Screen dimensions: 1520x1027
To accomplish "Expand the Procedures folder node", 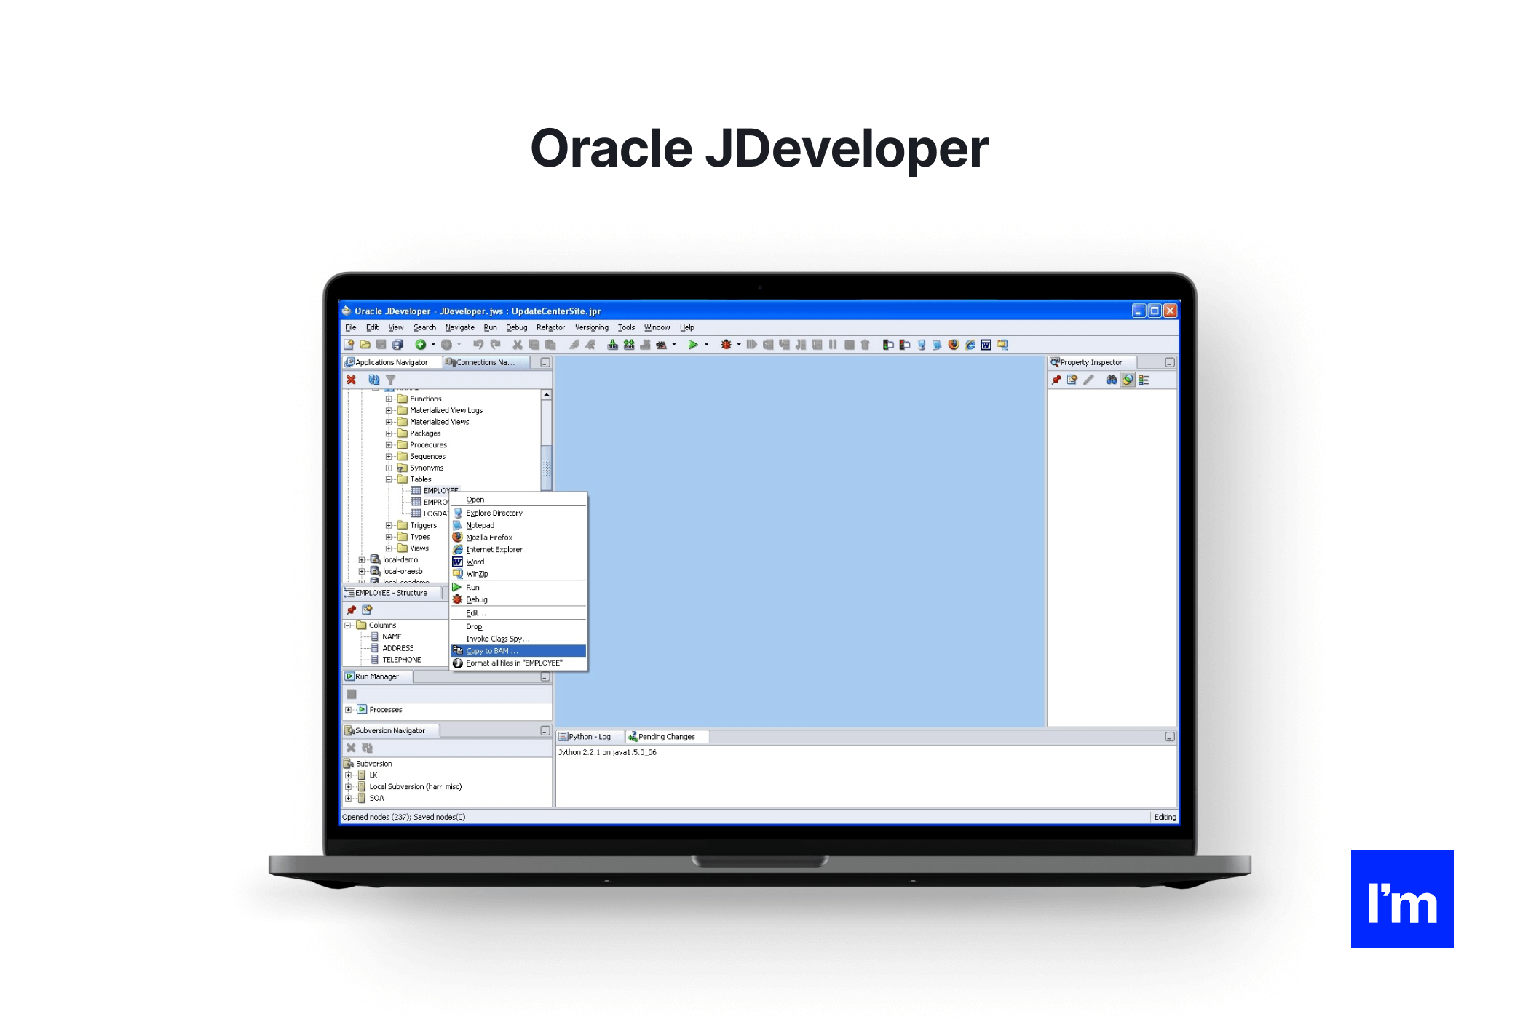I will (x=389, y=445).
